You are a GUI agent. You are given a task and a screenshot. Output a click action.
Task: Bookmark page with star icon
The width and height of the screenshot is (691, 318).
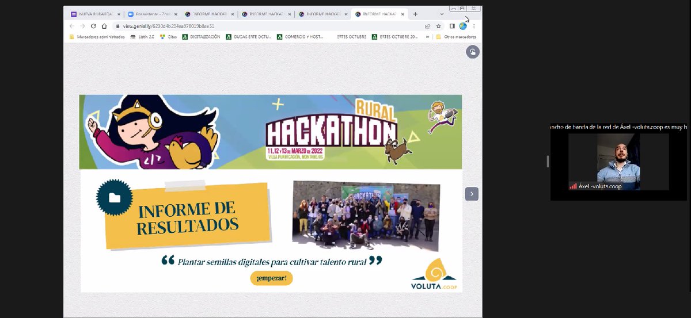click(x=438, y=26)
